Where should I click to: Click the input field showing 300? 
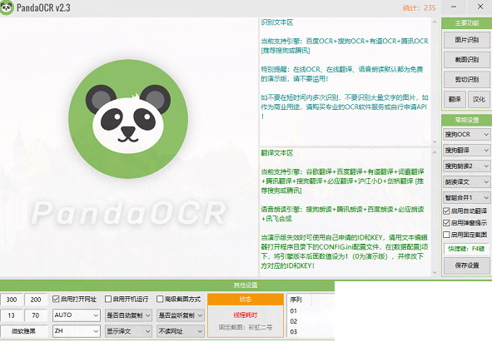[12, 300]
